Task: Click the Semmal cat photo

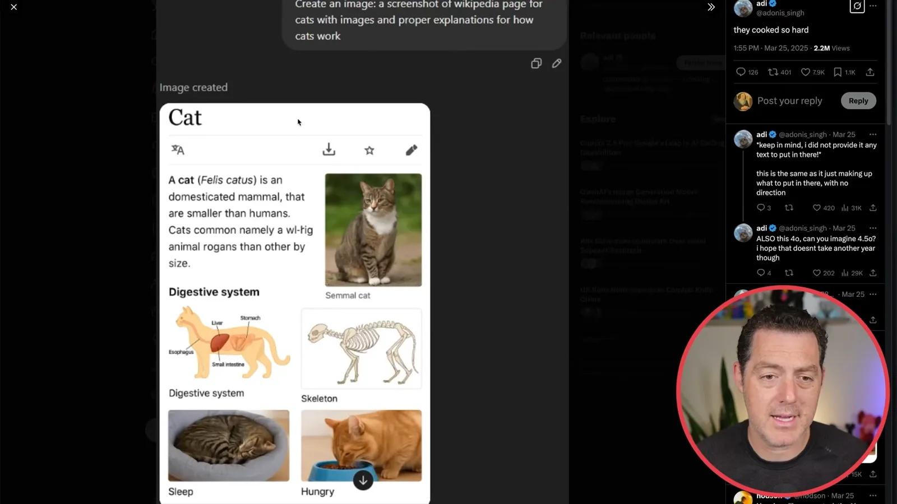Action: point(373,230)
